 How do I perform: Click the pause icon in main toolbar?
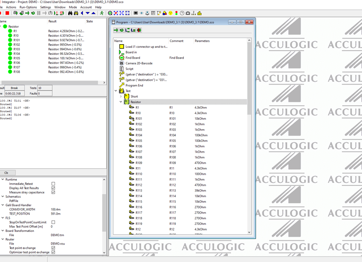(x=39, y=13)
